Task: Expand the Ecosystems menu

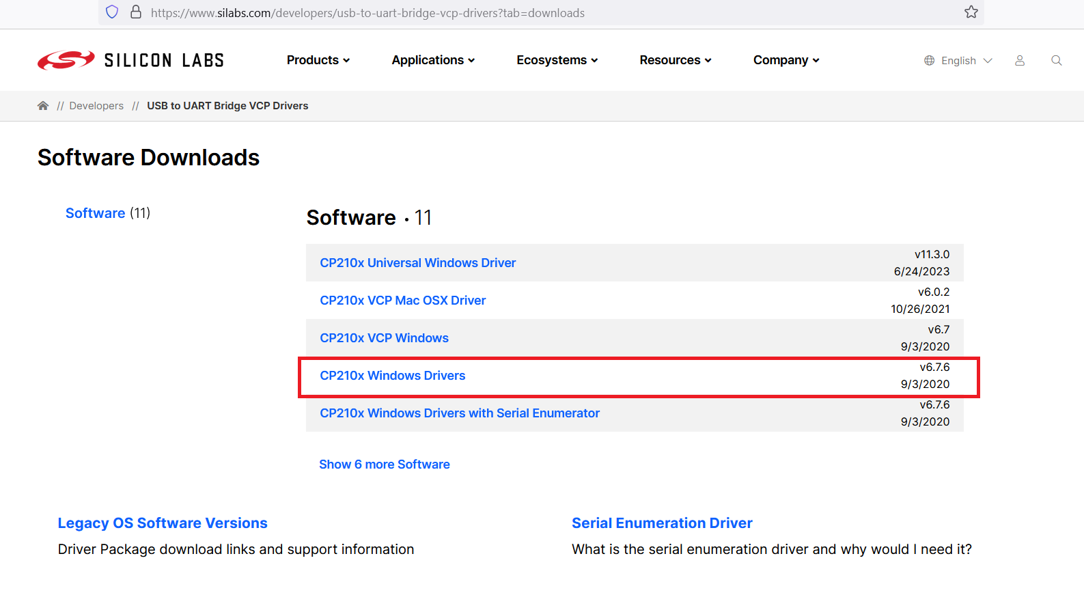Action: click(x=557, y=60)
